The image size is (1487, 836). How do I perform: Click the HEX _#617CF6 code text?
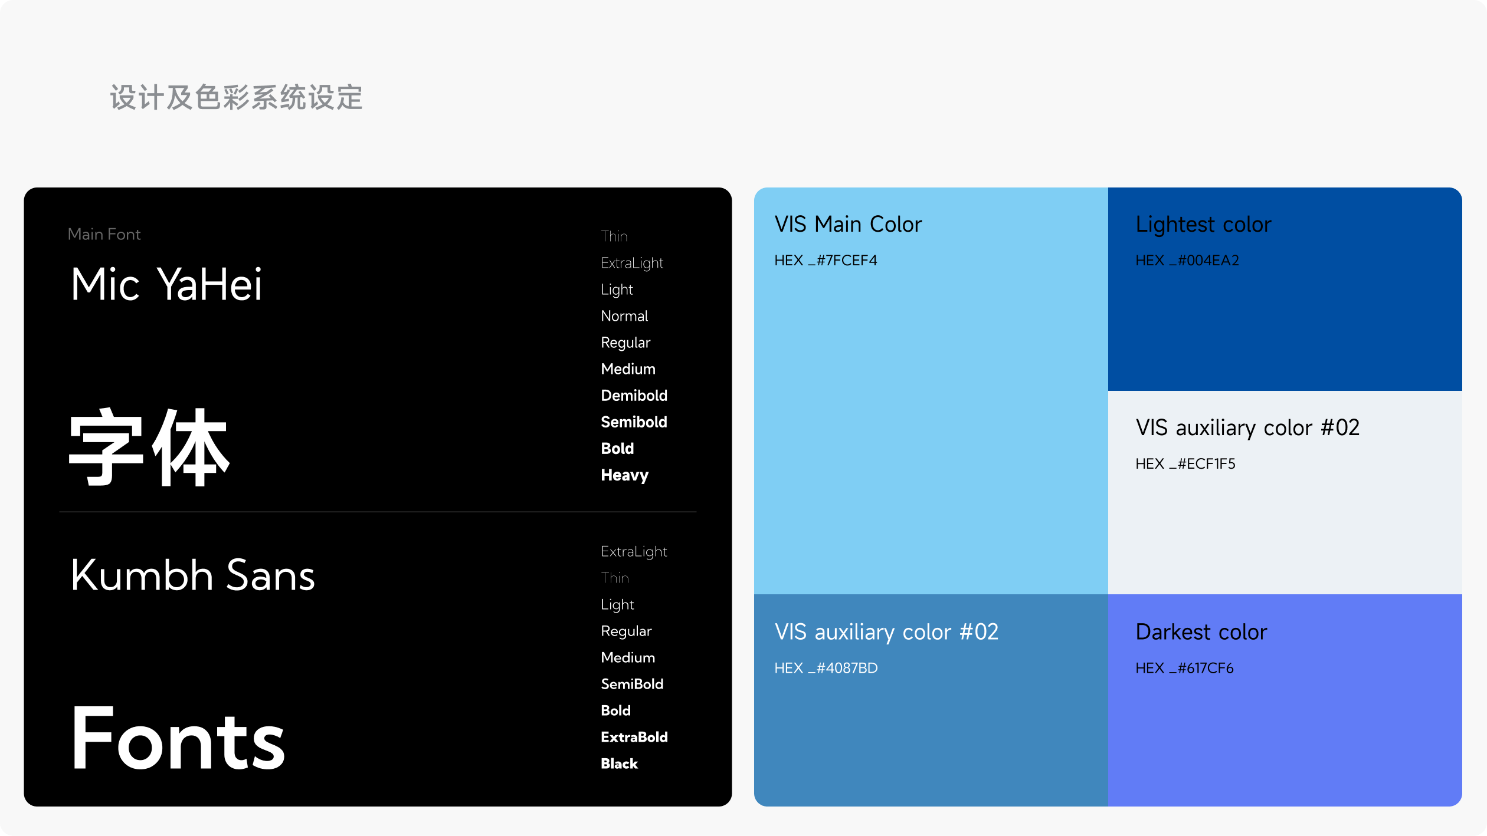(x=1184, y=668)
